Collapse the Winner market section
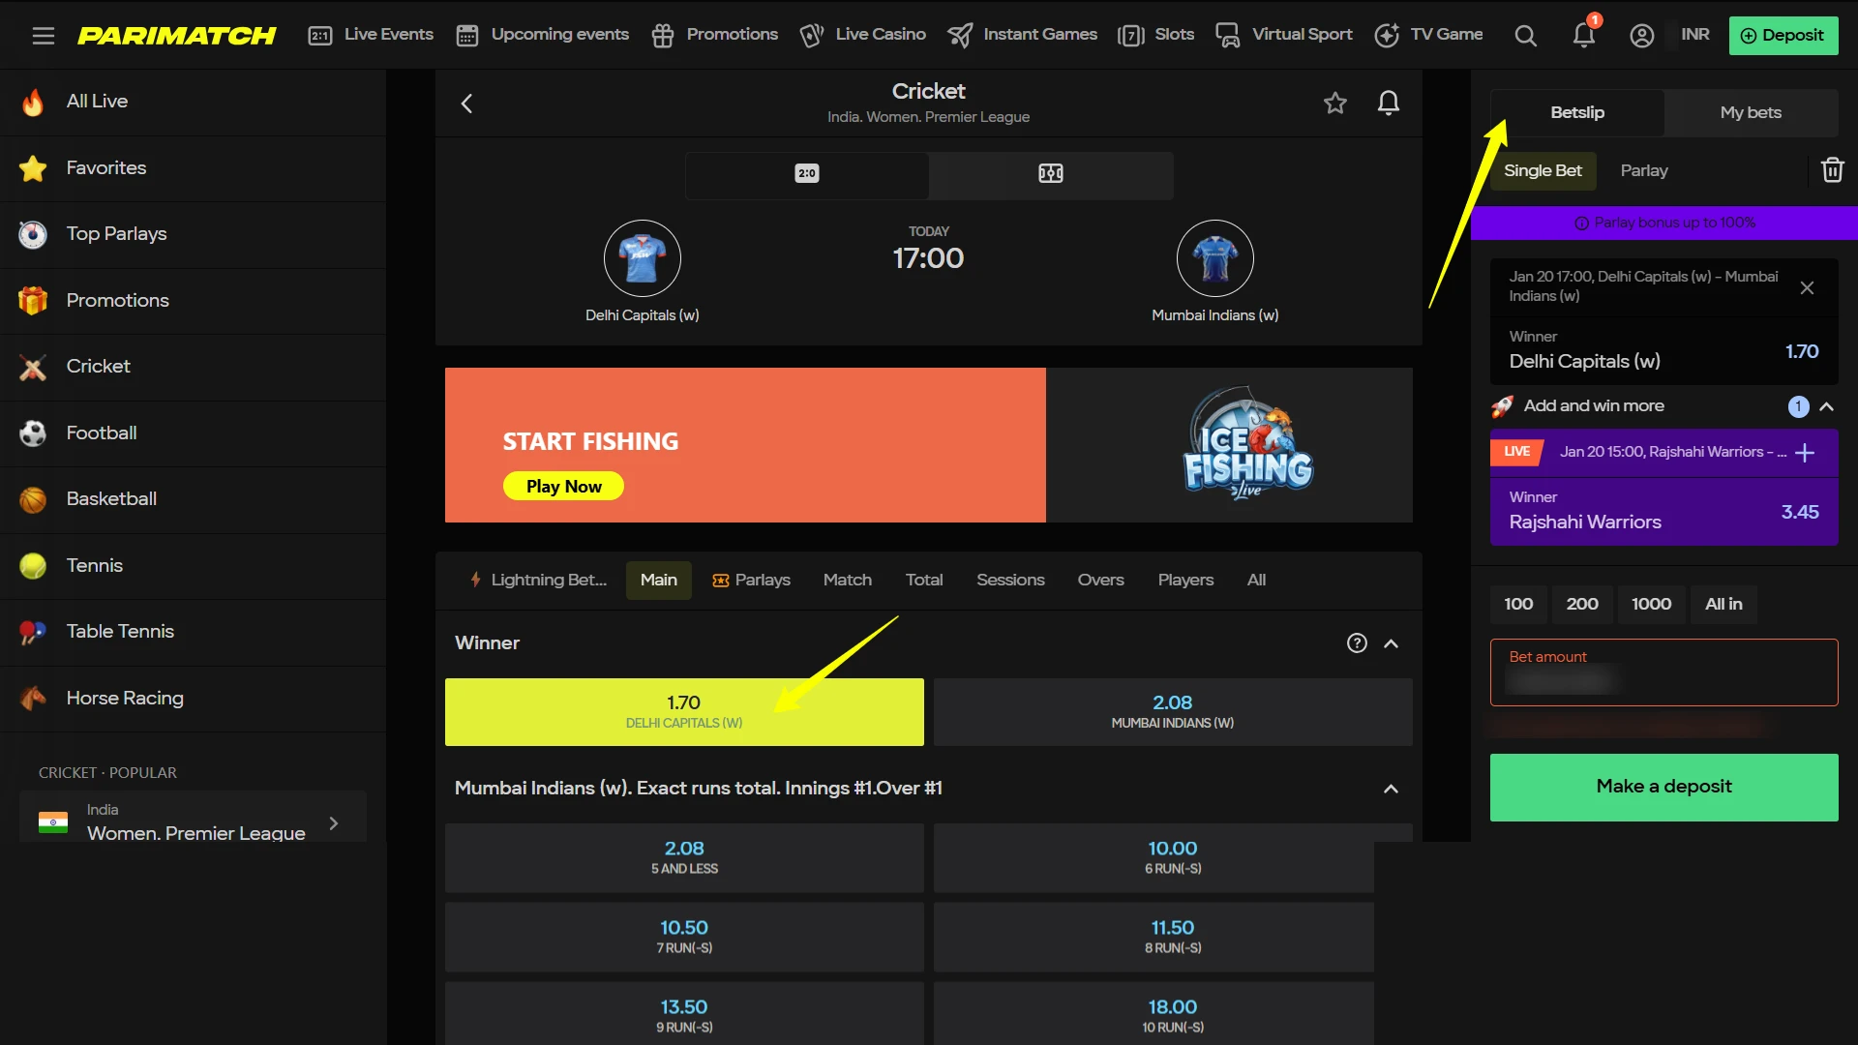This screenshot has height=1045, width=1858. pyautogui.click(x=1391, y=643)
